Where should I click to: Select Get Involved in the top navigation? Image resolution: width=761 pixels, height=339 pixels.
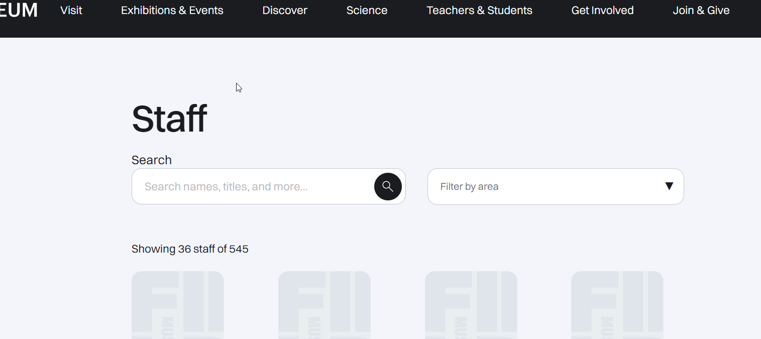[602, 11]
